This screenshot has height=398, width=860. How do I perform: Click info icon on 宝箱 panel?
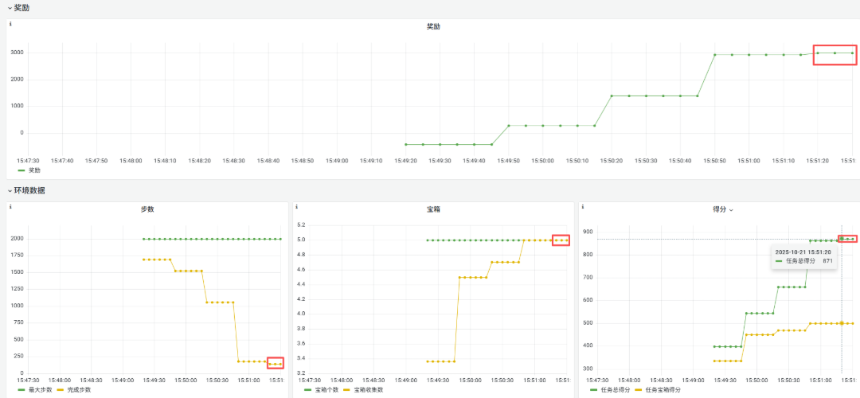pos(297,207)
